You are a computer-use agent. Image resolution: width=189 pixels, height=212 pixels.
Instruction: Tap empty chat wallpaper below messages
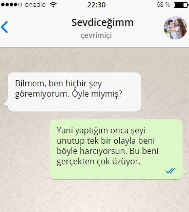click(x=94, y=196)
